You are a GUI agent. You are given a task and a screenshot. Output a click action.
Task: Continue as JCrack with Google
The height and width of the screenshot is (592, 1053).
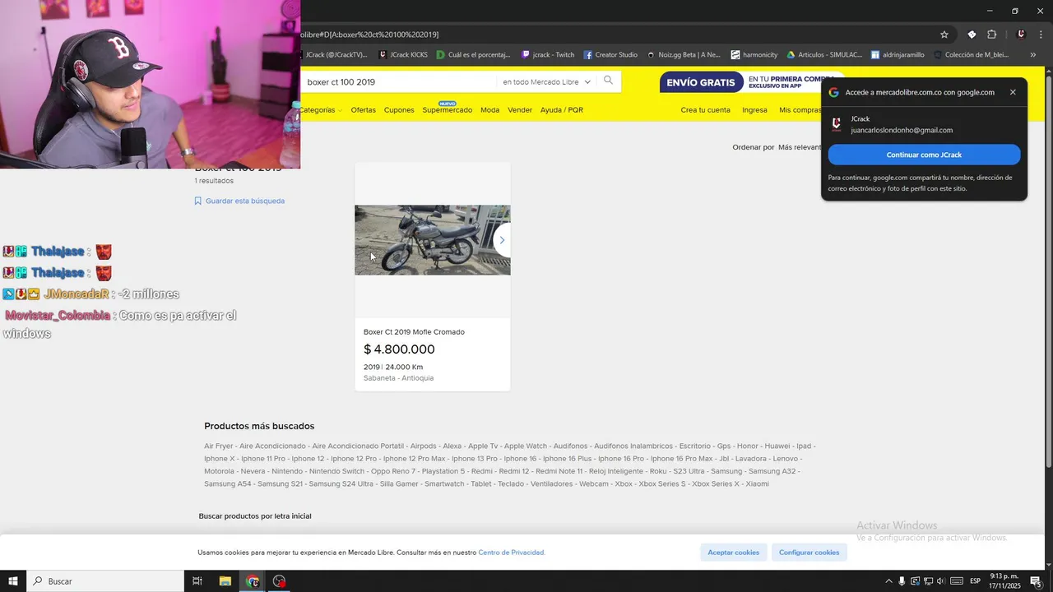click(x=924, y=155)
